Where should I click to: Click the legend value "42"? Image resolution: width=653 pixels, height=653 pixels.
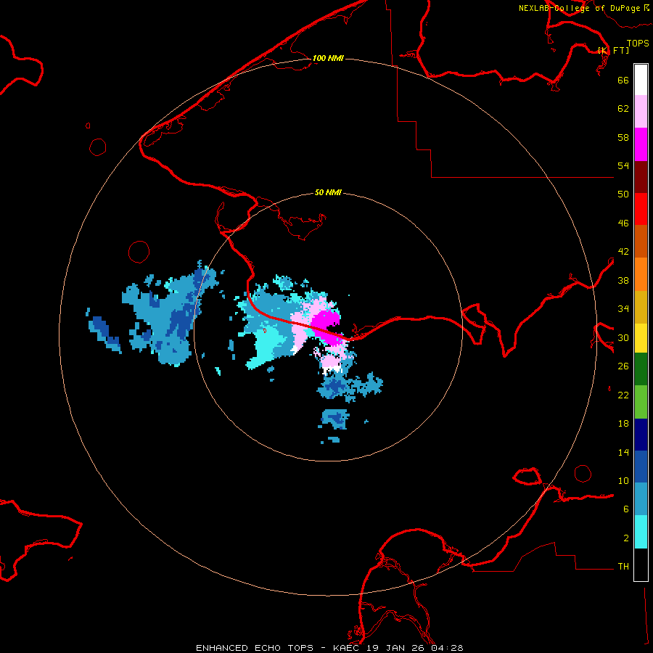(x=623, y=252)
